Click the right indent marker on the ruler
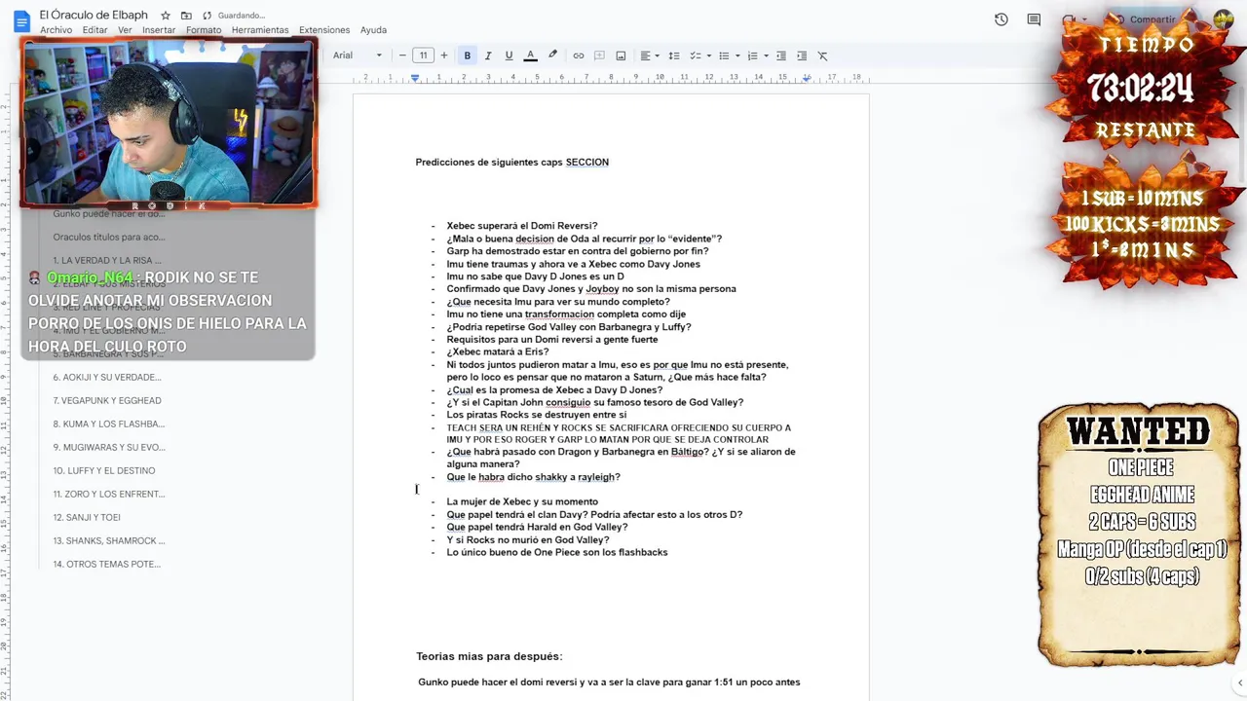The width and height of the screenshot is (1247, 701). (x=806, y=78)
